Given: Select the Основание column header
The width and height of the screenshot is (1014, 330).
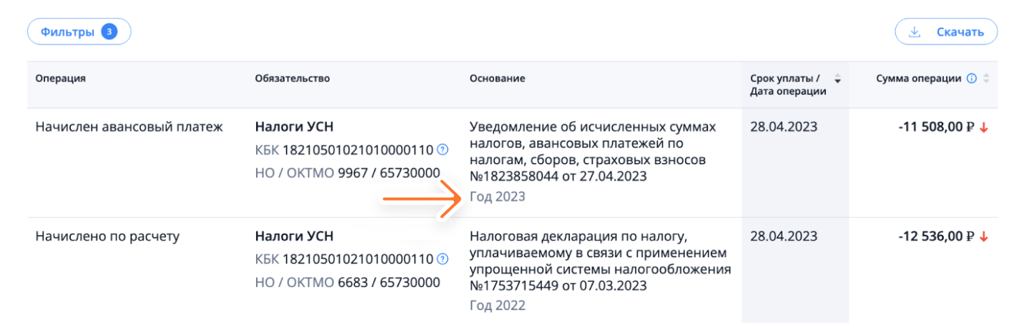Looking at the screenshot, I should (497, 79).
